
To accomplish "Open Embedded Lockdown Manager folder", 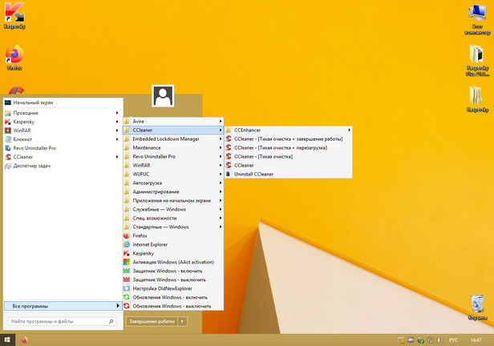I will 173,139.
